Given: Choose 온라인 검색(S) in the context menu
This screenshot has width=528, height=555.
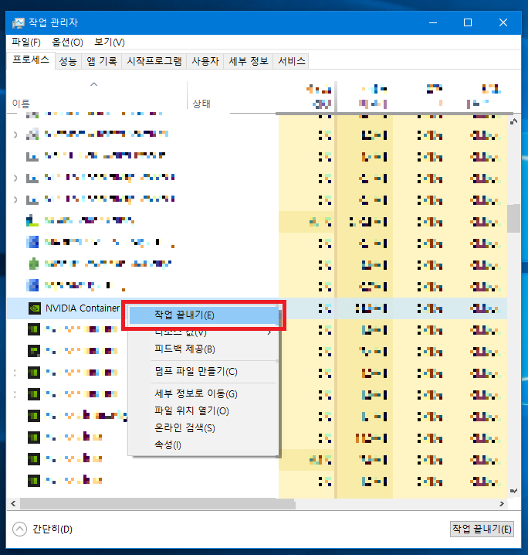Looking at the screenshot, I should point(204,427).
